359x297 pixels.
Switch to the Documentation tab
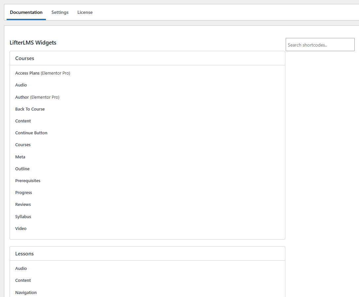coord(26,12)
